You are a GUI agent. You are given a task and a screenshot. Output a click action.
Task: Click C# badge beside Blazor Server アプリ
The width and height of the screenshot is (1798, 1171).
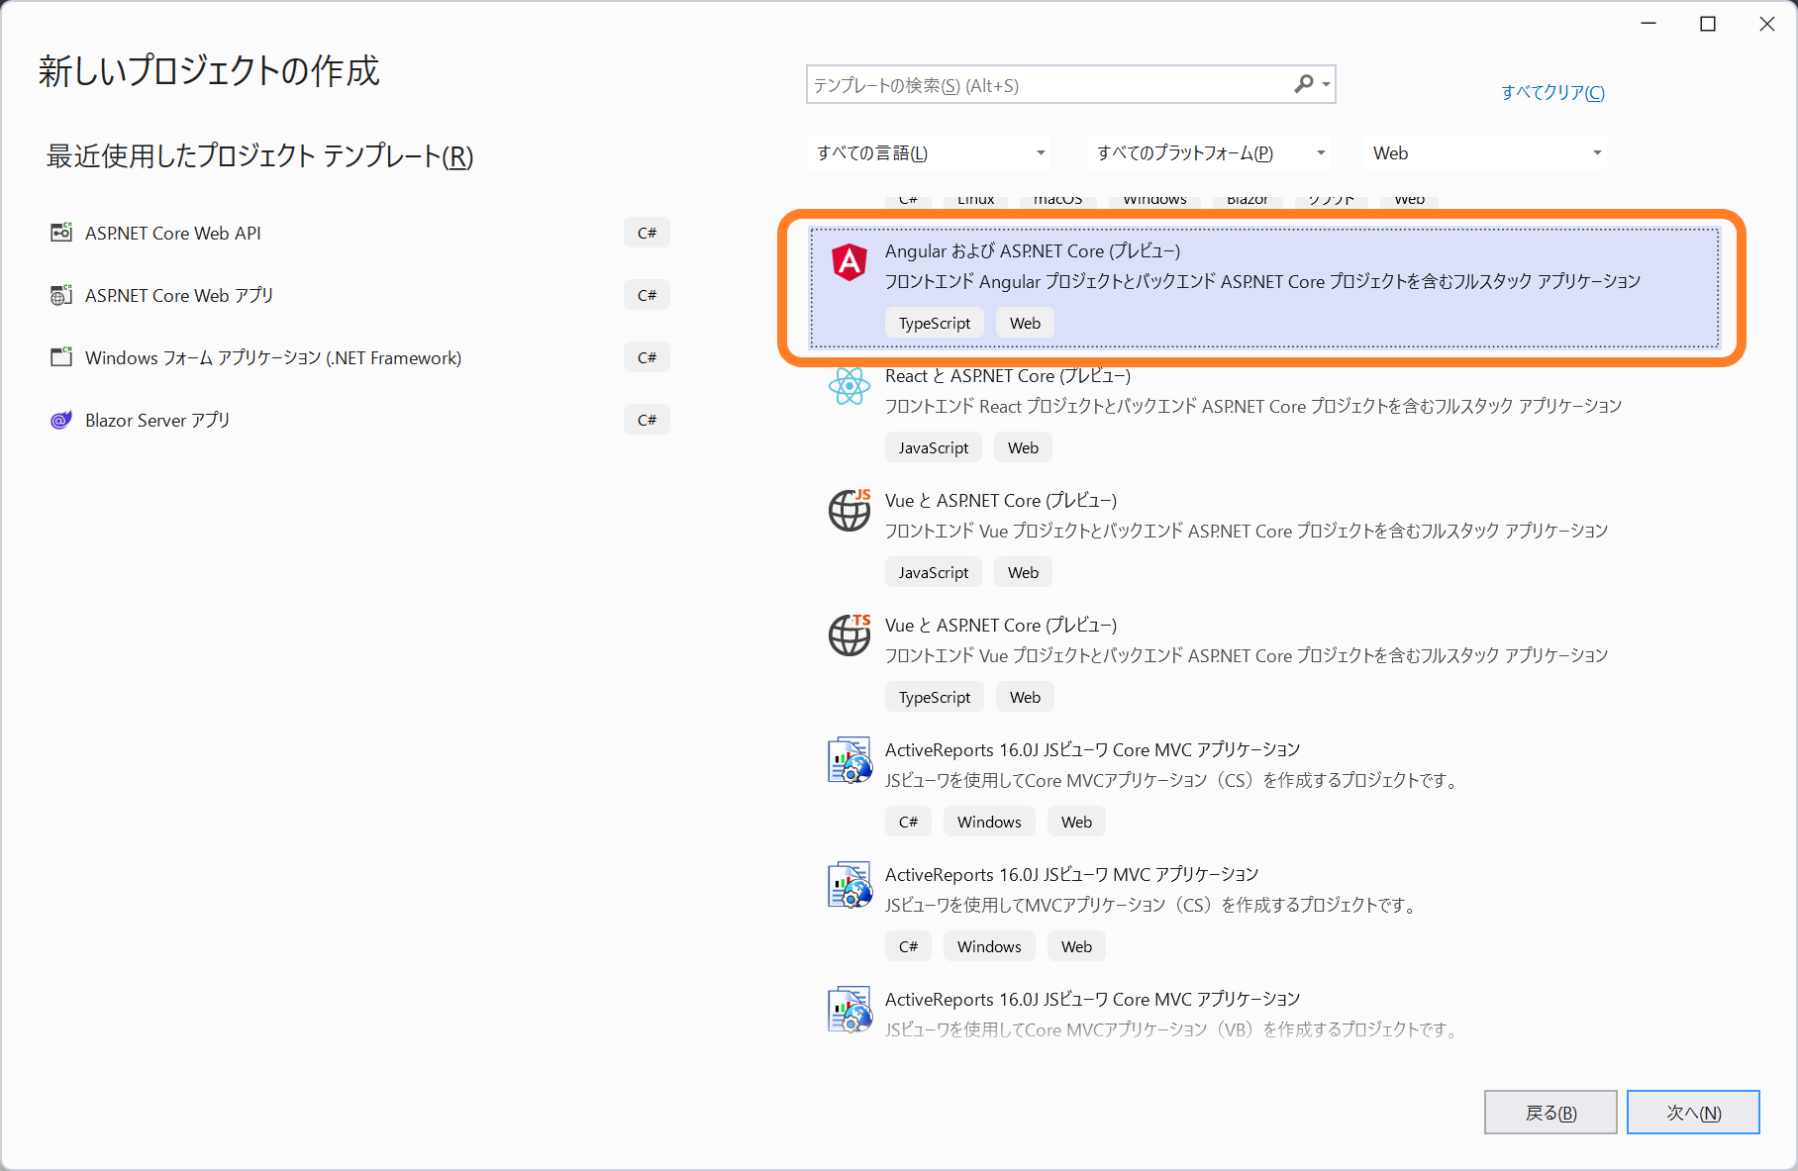click(x=647, y=420)
